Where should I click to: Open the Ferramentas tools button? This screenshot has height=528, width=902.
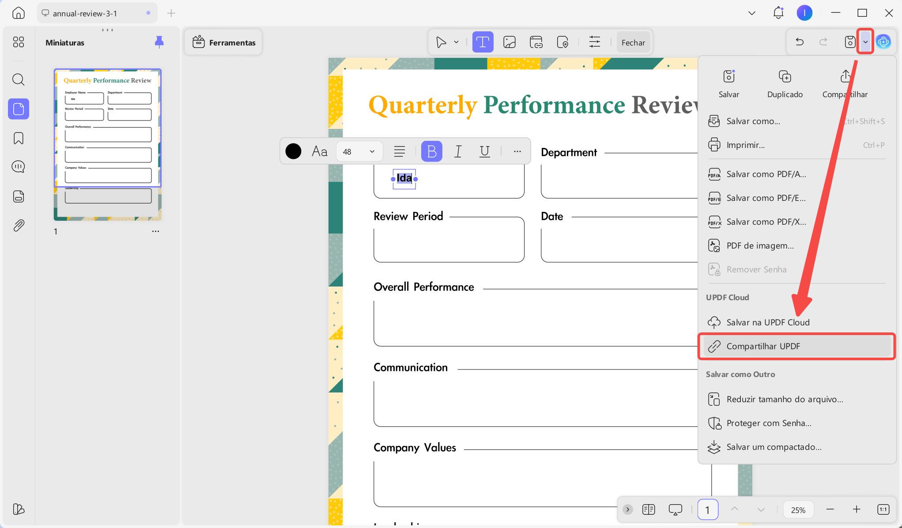pyautogui.click(x=224, y=42)
